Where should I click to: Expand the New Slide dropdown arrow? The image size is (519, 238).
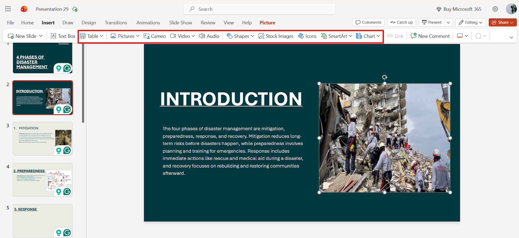click(41, 36)
